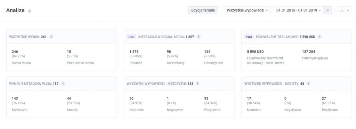The width and height of the screenshot is (356, 129).
Task: Click info icon next to Analiza heading
Action: (30, 11)
